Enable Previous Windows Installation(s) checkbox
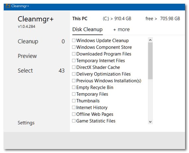 [x=74, y=81]
